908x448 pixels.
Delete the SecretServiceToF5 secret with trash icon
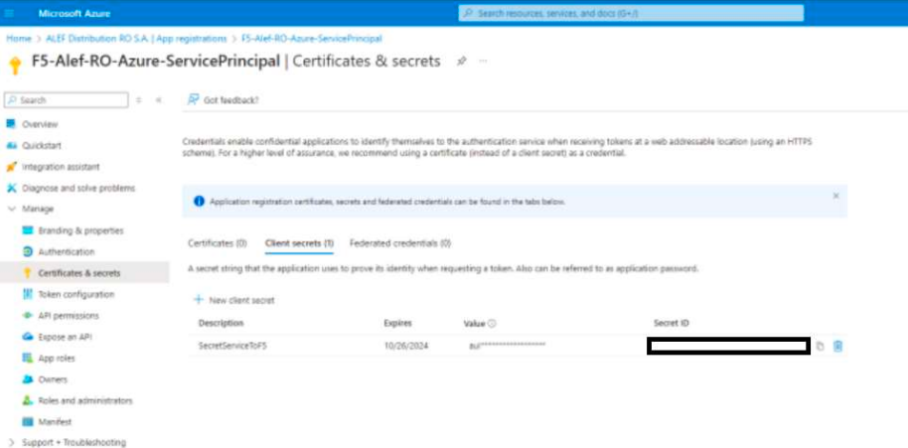(x=837, y=346)
